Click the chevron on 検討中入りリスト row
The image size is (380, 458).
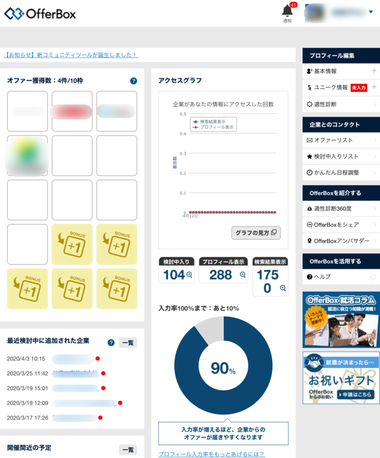pos(375,156)
